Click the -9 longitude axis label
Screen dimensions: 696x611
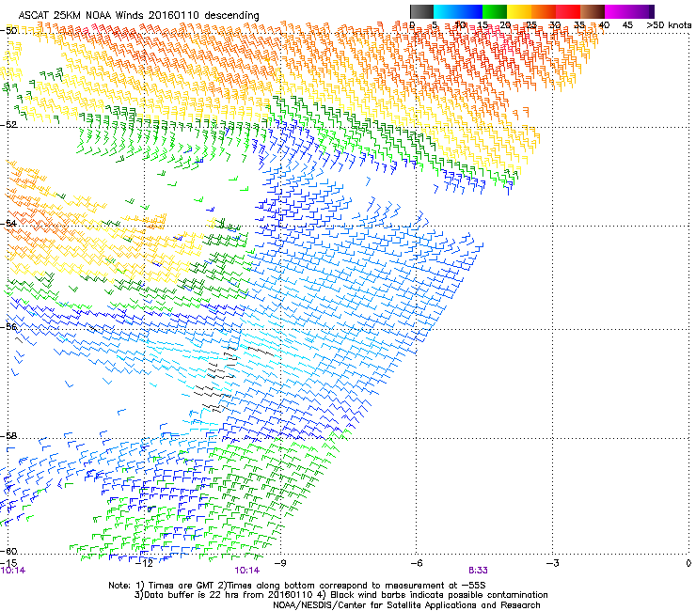pos(280,563)
